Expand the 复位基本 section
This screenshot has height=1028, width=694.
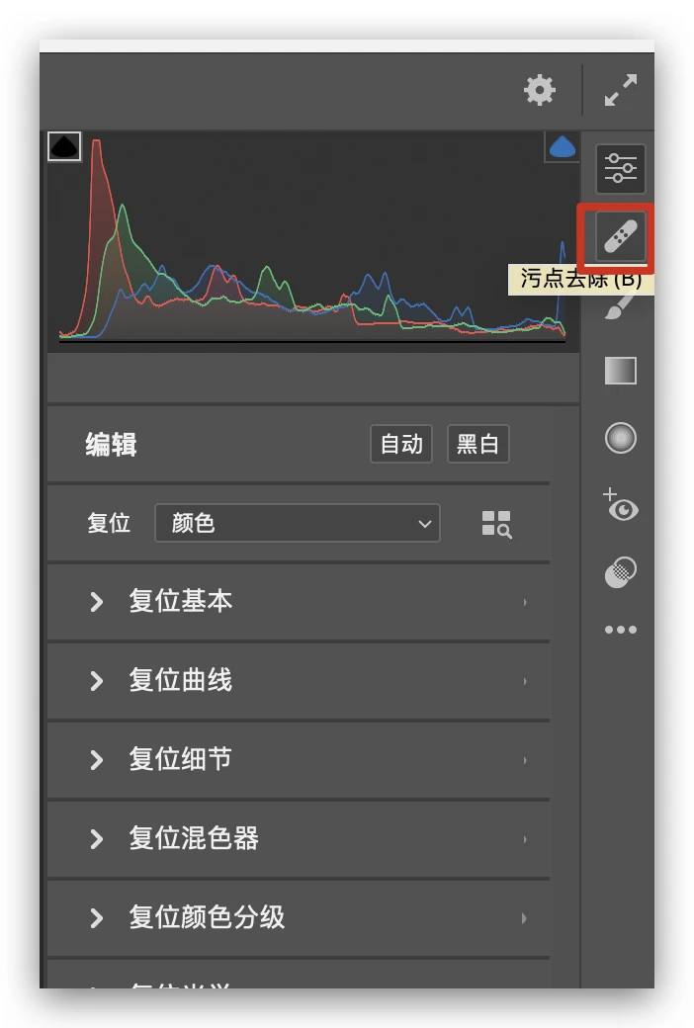(x=299, y=601)
